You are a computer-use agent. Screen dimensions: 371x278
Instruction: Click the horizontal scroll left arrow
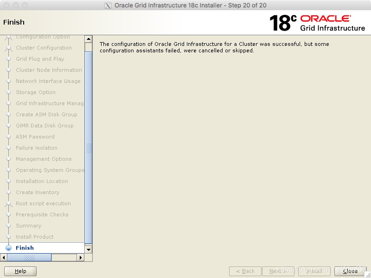coord(4,258)
